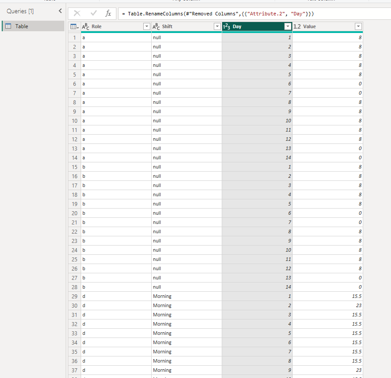The height and width of the screenshot is (378, 391).
Task: Click Role cell in row 15
Action: point(116,167)
